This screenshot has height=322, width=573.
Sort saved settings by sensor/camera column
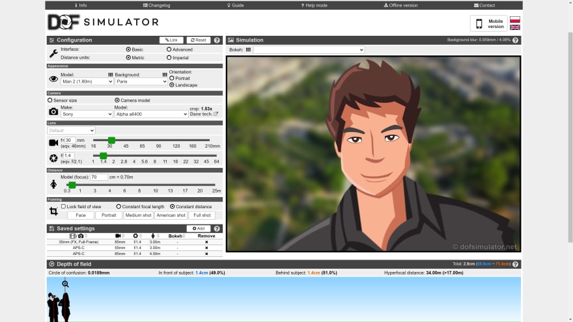click(78, 236)
